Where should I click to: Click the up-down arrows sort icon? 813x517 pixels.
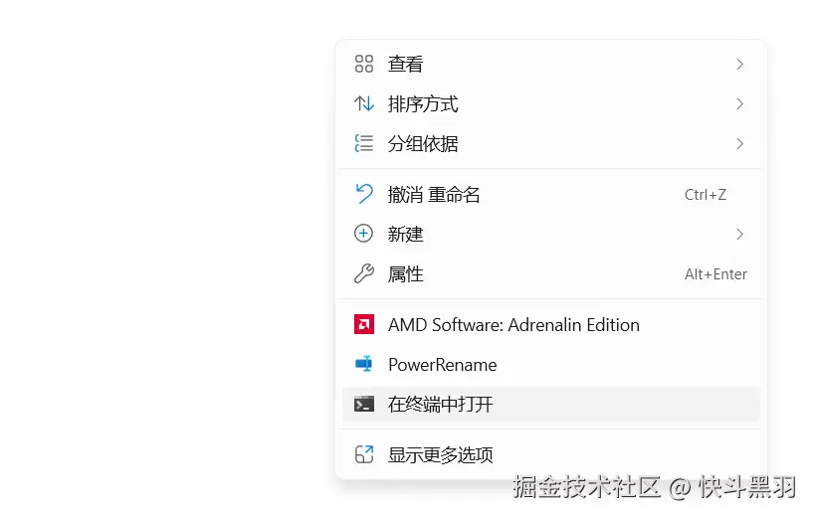364,104
